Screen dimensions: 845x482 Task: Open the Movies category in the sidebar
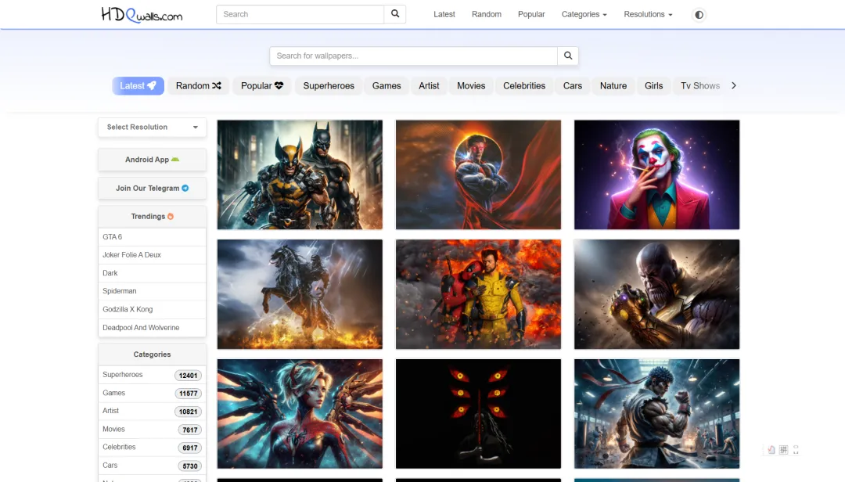coord(113,429)
